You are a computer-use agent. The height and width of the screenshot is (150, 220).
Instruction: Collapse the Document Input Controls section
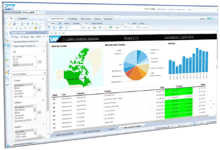pos(12,41)
